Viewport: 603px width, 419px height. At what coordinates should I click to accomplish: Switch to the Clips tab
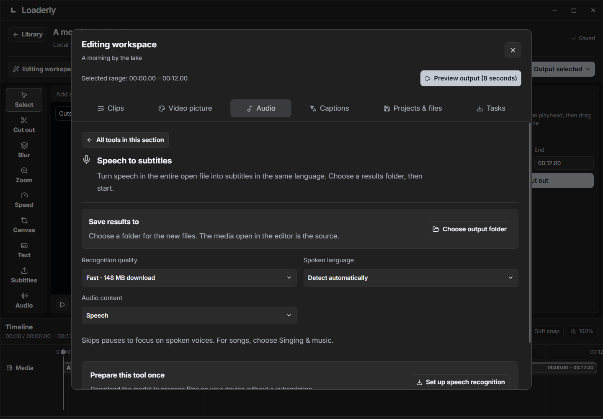tap(111, 108)
